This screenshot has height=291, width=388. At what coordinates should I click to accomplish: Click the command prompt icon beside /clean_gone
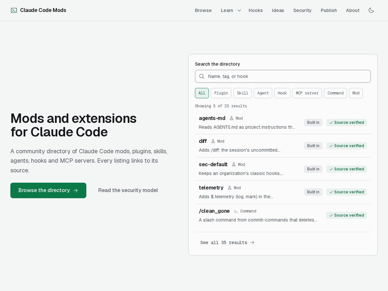236,211
